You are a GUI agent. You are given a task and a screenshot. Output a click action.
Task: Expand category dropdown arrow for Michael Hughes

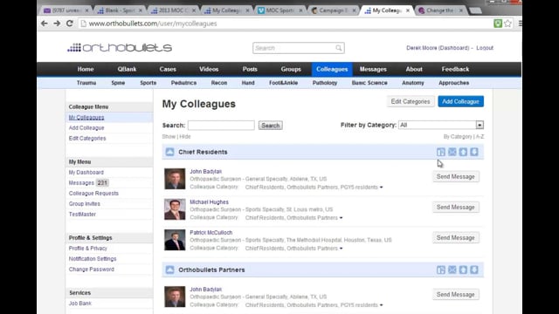[x=342, y=218]
